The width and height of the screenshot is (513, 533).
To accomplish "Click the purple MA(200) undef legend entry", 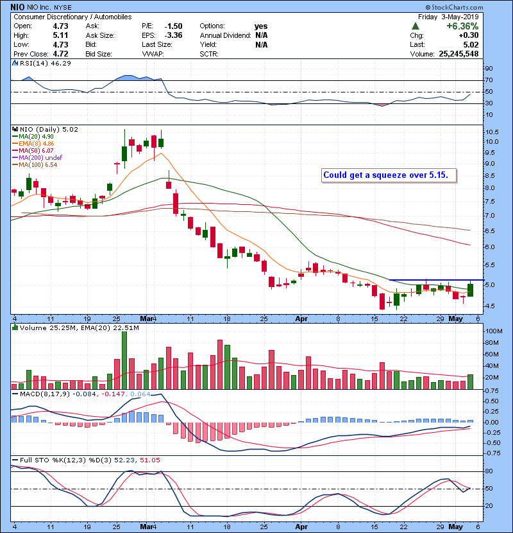I will pyautogui.click(x=37, y=158).
